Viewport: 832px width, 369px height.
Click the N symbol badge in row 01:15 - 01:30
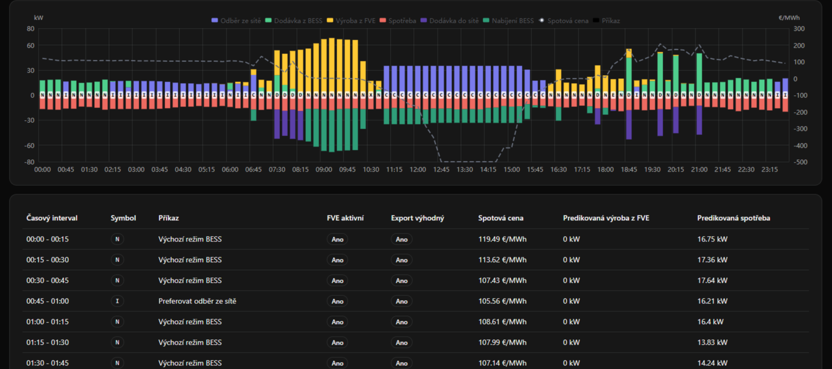[x=117, y=343]
